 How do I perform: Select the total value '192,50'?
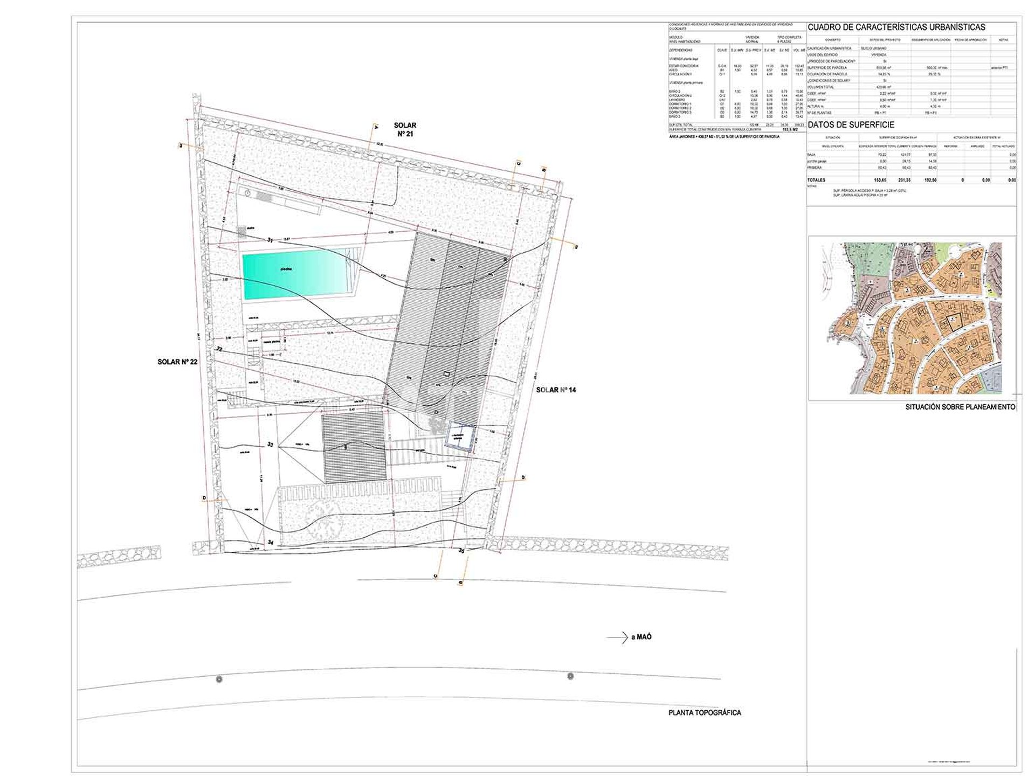click(930, 180)
